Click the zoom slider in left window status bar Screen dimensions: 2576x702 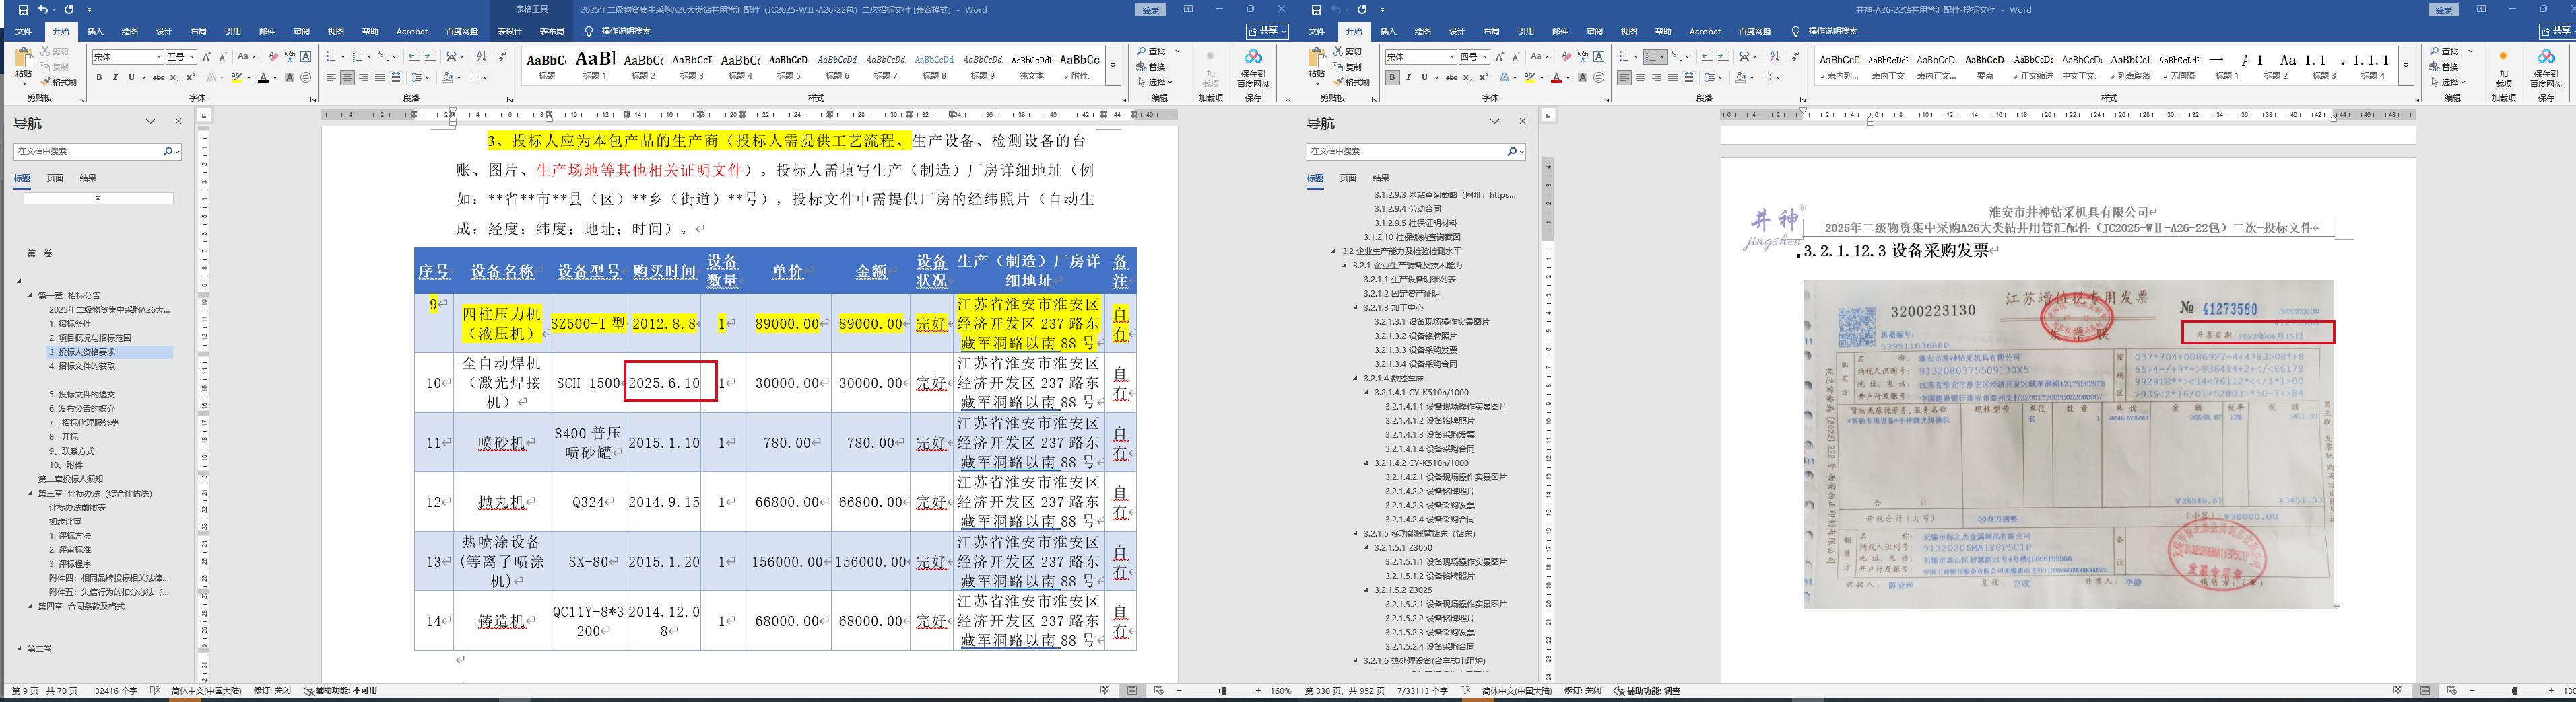click(1221, 691)
